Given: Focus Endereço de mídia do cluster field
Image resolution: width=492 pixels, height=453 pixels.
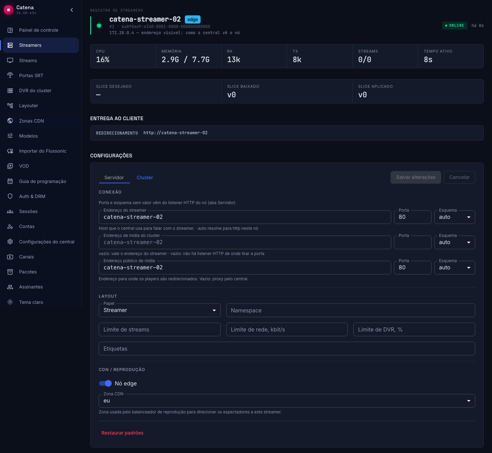Looking at the screenshot, I should [245, 242].
